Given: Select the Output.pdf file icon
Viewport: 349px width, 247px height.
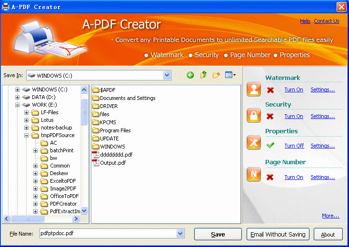Looking at the screenshot, I should pos(96,163).
